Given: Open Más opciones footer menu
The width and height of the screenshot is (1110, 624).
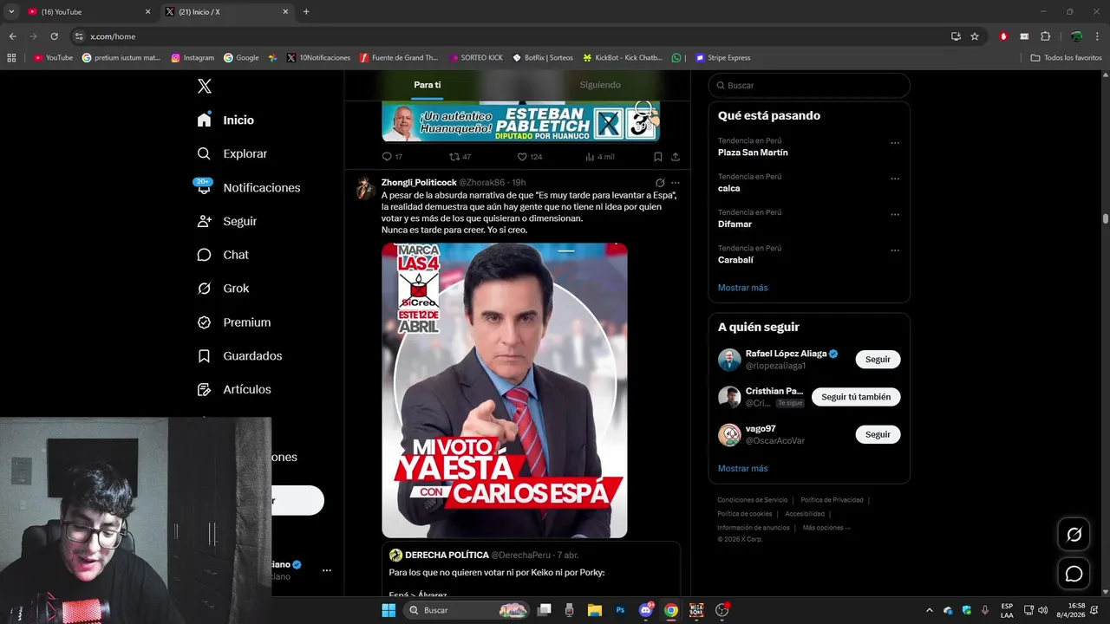Looking at the screenshot, I should tap(826, 528).
